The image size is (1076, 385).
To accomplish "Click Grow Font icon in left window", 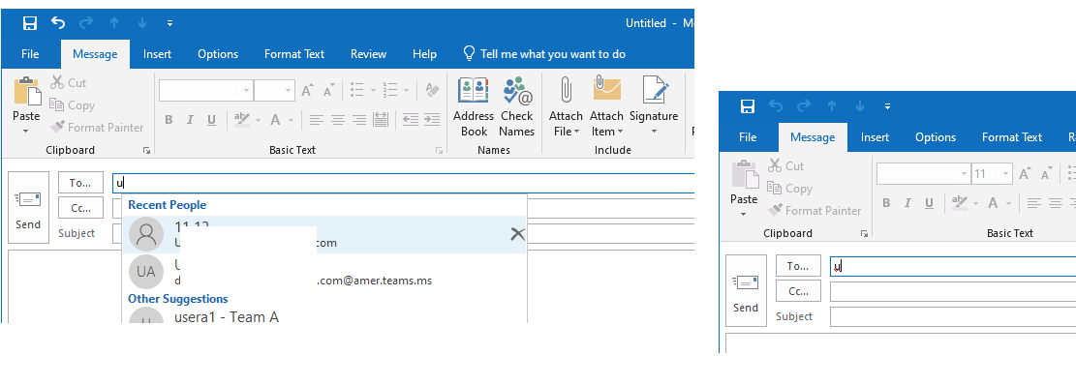I will 307,90.
